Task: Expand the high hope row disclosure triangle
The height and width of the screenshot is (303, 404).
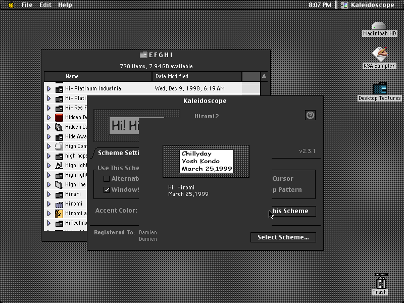Action: pyautogui.click(x=49, y=156)
